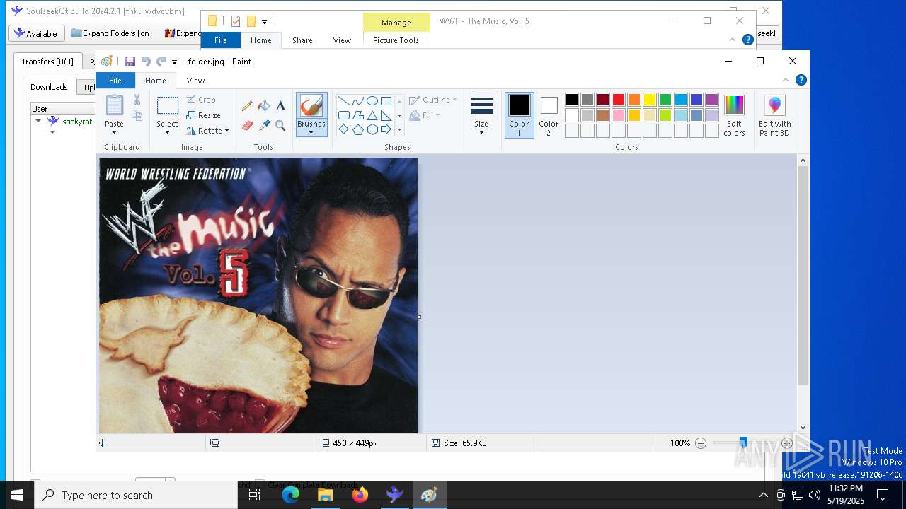The image size is (906, 509).
Task: Open Customize Quick Access Toolbar dropdown in Paint
Action: [174, 62]
